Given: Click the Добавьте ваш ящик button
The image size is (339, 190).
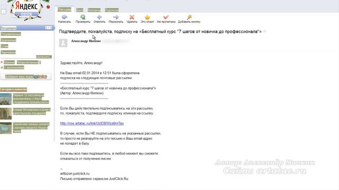Looking at the screenshot, I should [x=26, y=77].
